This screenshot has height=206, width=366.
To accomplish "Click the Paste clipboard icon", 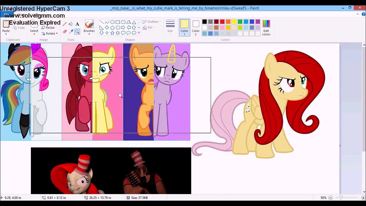I will [6, 24].
